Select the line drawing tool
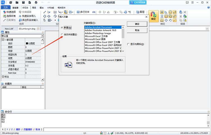Screen dimensions: 211x135 (45, 12)
